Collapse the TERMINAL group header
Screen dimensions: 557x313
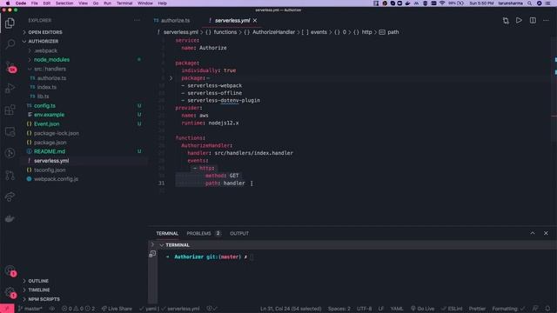(x=178, y=245)
